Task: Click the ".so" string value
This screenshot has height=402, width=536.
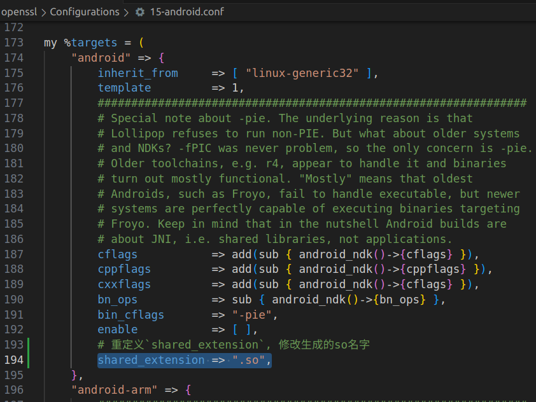Action: click(248, 360)
